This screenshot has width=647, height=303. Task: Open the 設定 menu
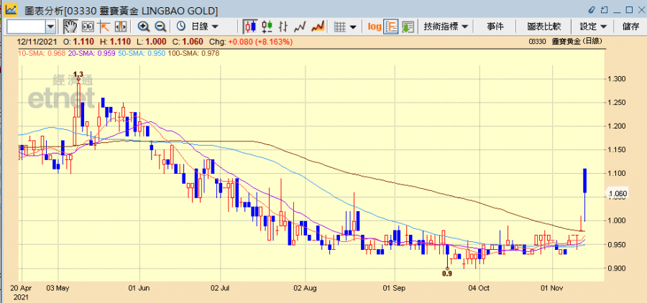click(x=594, y=27)
